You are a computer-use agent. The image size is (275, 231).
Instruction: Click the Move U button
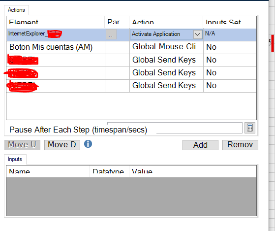[22, 145]
